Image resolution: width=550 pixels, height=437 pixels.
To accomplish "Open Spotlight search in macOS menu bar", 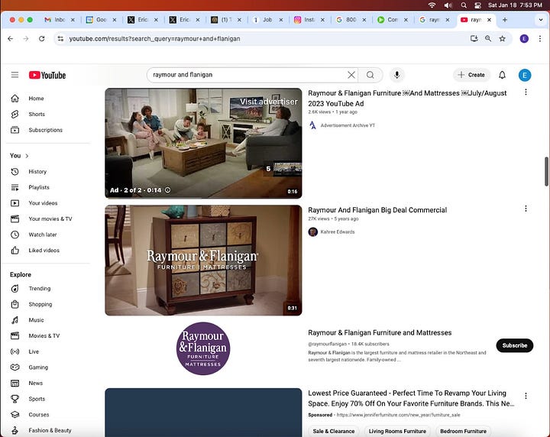I will click(464, 5).
